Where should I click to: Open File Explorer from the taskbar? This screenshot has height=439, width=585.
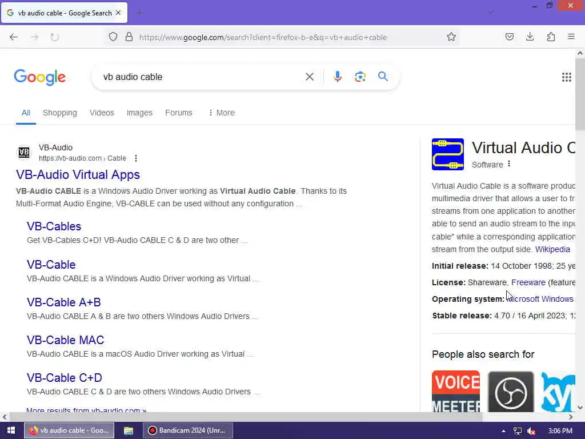[x=129, y=430]
